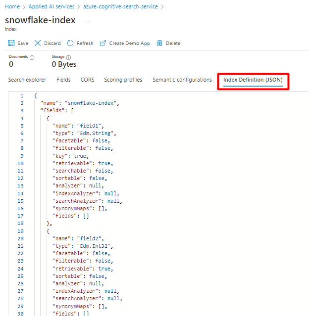Screen dimensions: 309x316
Task: Click the Refresh button label
Action: tap(85, 44)
